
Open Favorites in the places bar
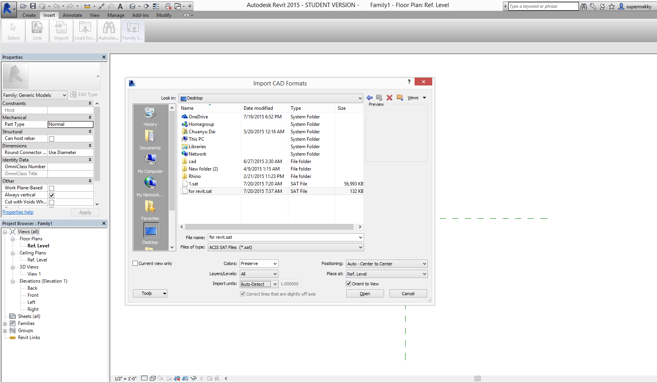coord(150,211)
